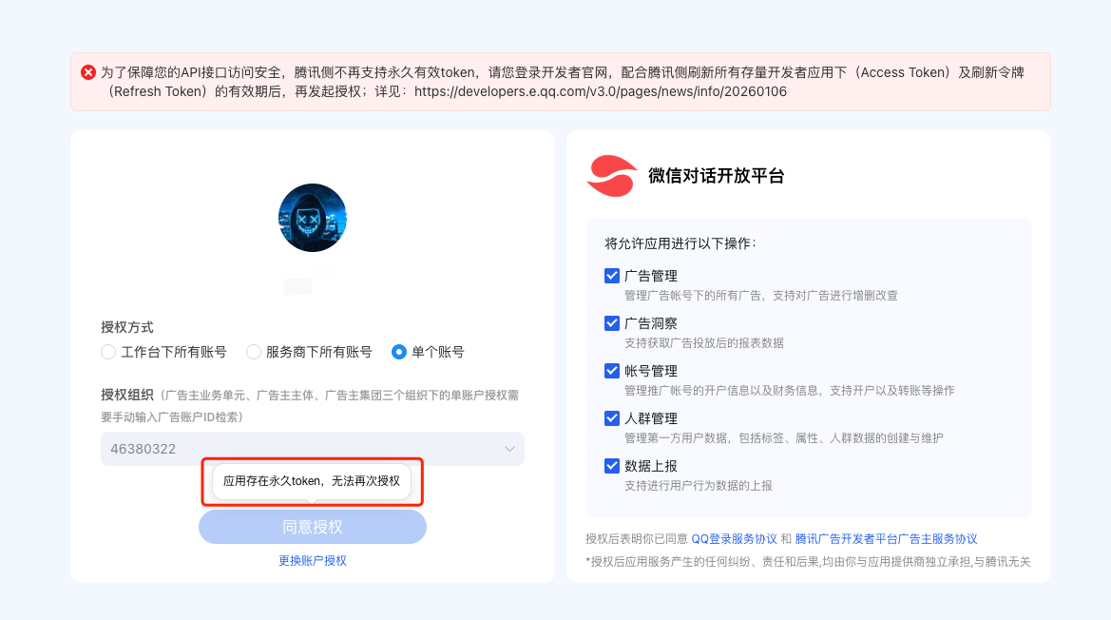This screenshot has width=1111, height=620.
Task: Open QQ登录服务协议 link
Action: coord(734,539)
